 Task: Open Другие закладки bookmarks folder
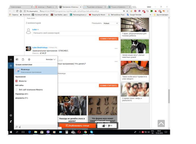[x=161, y=15]
